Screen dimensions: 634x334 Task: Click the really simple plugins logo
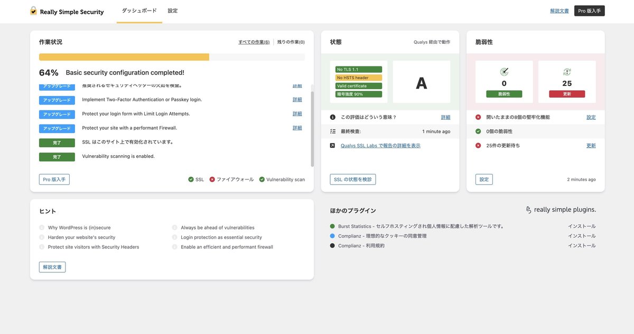(x=561, y=210)
